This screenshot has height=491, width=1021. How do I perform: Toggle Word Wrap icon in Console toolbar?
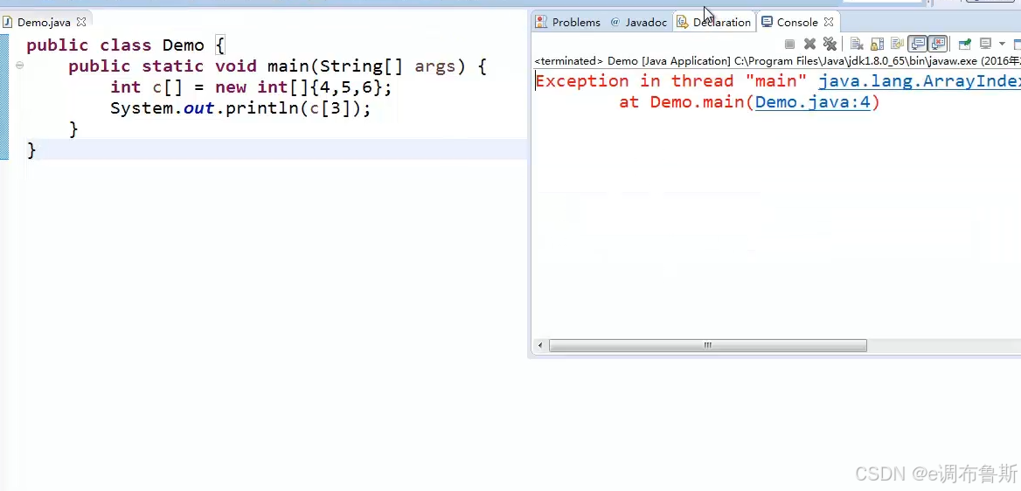(897, 44)
